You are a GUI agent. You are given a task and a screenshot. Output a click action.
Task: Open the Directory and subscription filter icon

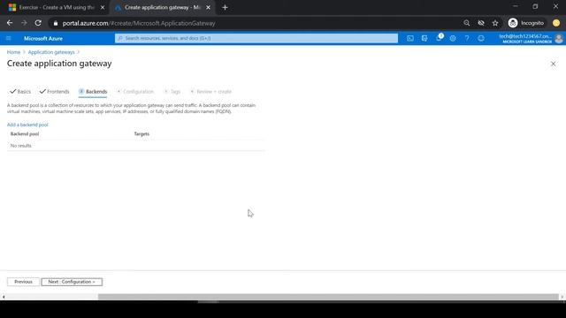point(424,38)
